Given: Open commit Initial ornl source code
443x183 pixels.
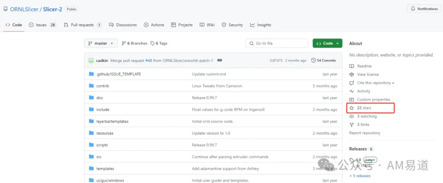Looking at the screenshot, I should (x=213, y=121).
